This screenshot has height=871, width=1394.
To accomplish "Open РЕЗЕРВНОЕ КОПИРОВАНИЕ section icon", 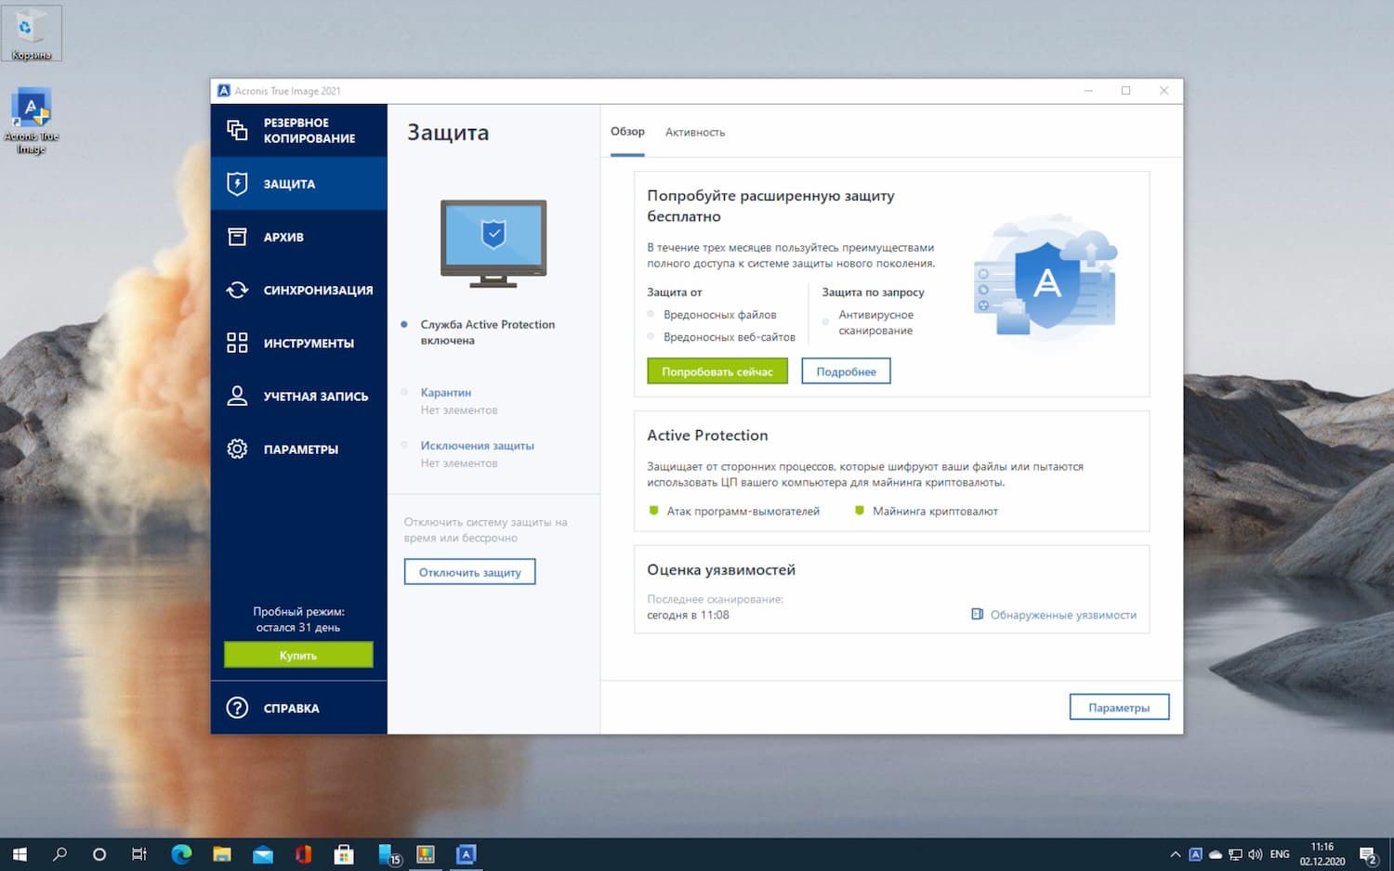I will click(x=237, y=130).
